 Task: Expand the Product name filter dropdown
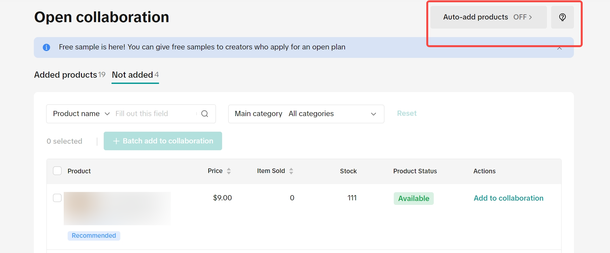81,114
